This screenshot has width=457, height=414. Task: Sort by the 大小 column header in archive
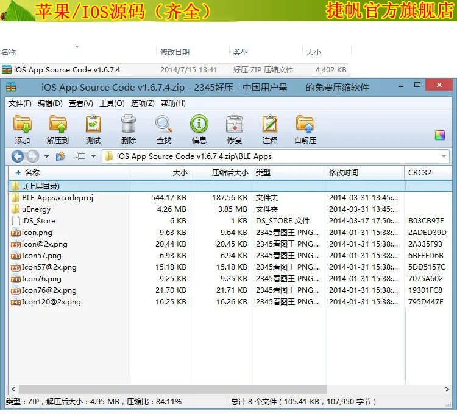pyautogui.click(x=161, y=173)
